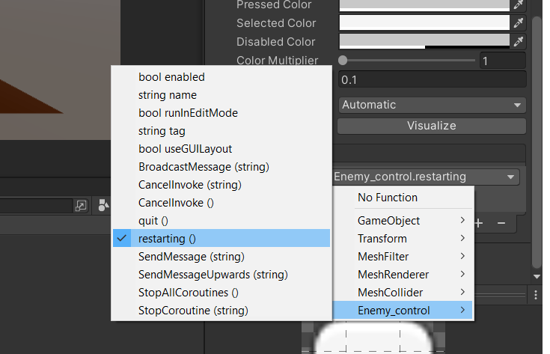
Task: Select StopCoroutine (string)
Action: 221,310
